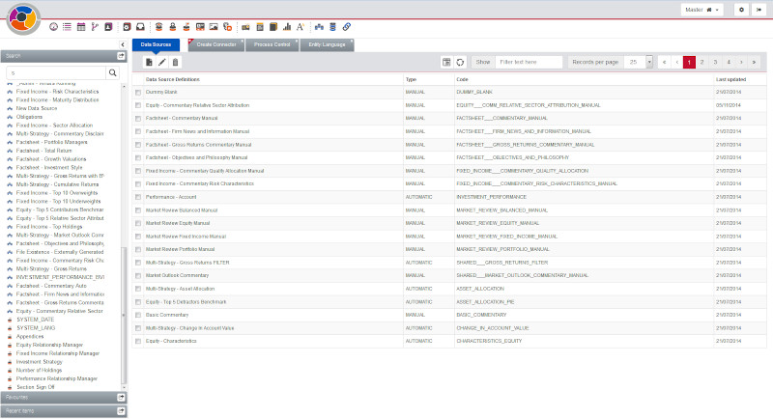Open the list view toolbar icon
The image size is (773, 419).
coord(67,27)
